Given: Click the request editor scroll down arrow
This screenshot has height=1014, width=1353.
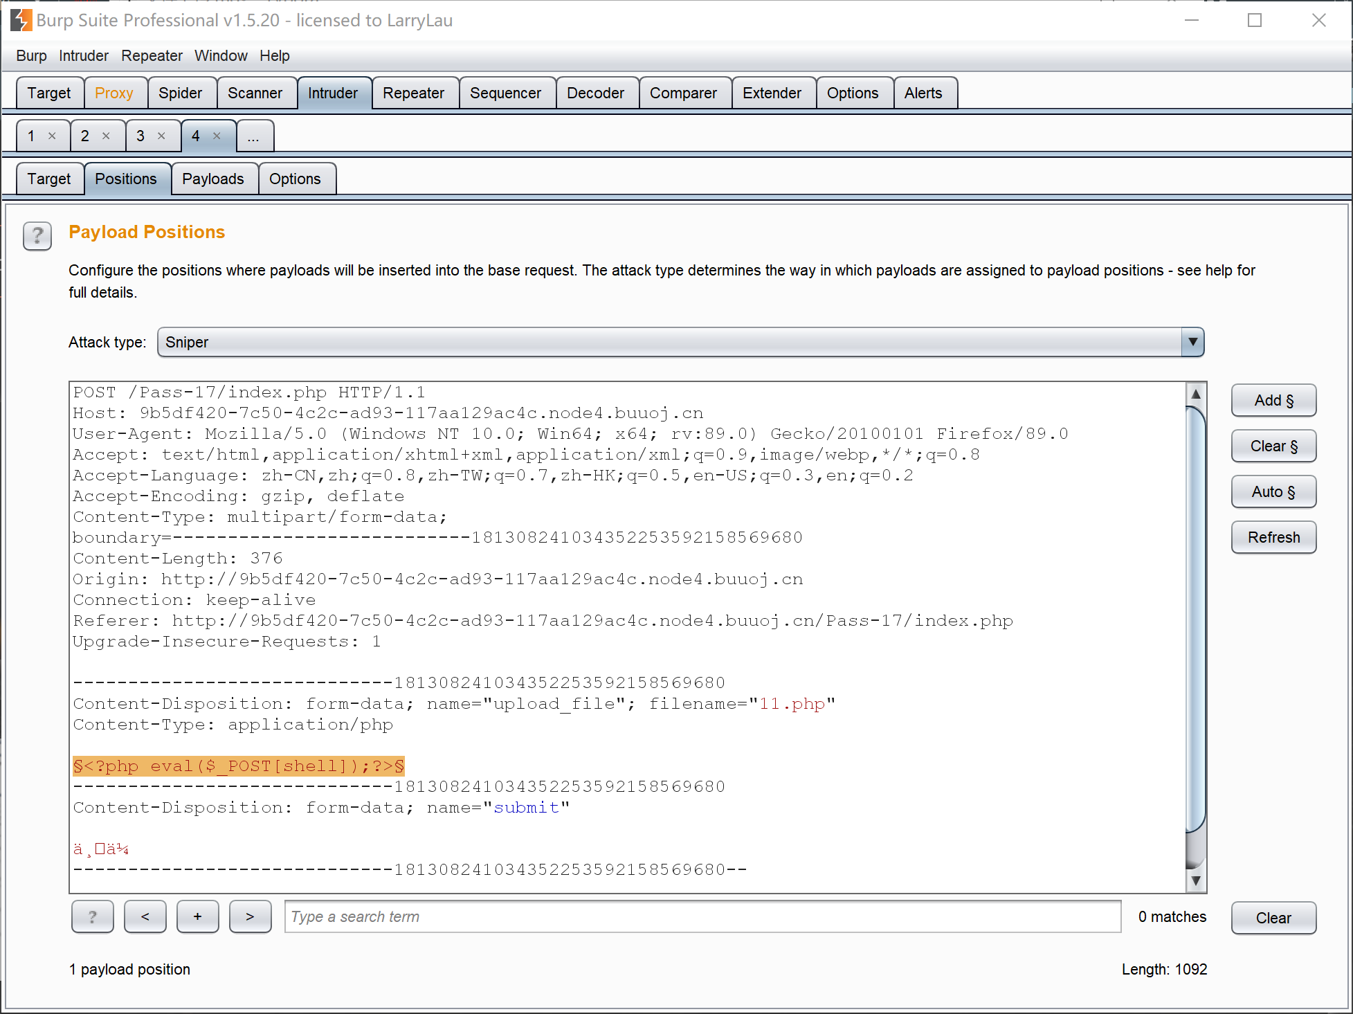Looking at the screenshot, I should click(1196, 881).
